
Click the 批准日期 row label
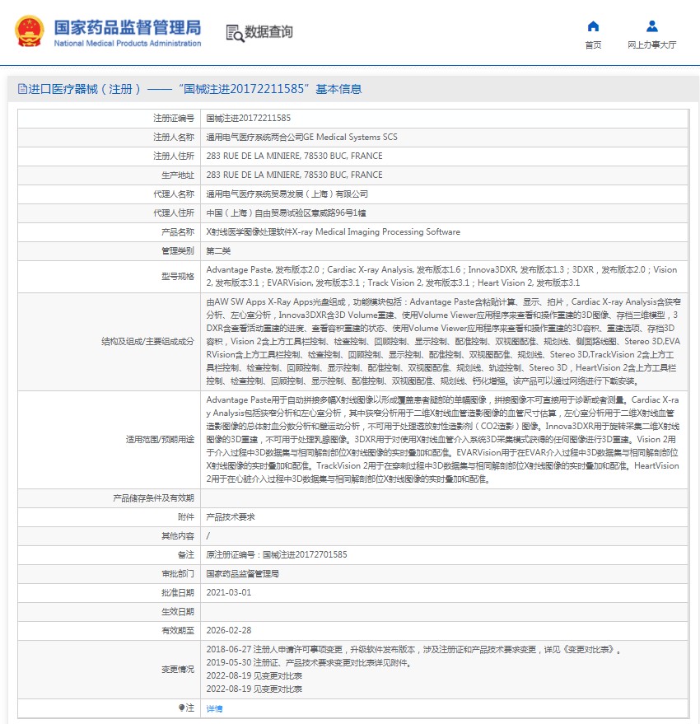pyautogui.click(x=178, y=592)
